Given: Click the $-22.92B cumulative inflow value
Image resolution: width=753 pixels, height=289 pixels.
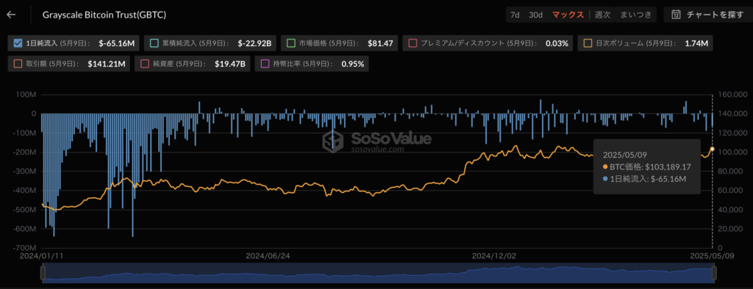Looking at the screenshot, I should point(254,43).
